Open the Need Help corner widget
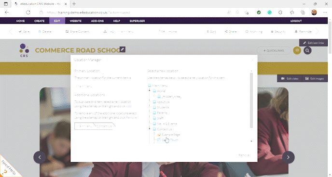Image resolution: width=332 pixels, height=177 pixels. tap(9, 168)
